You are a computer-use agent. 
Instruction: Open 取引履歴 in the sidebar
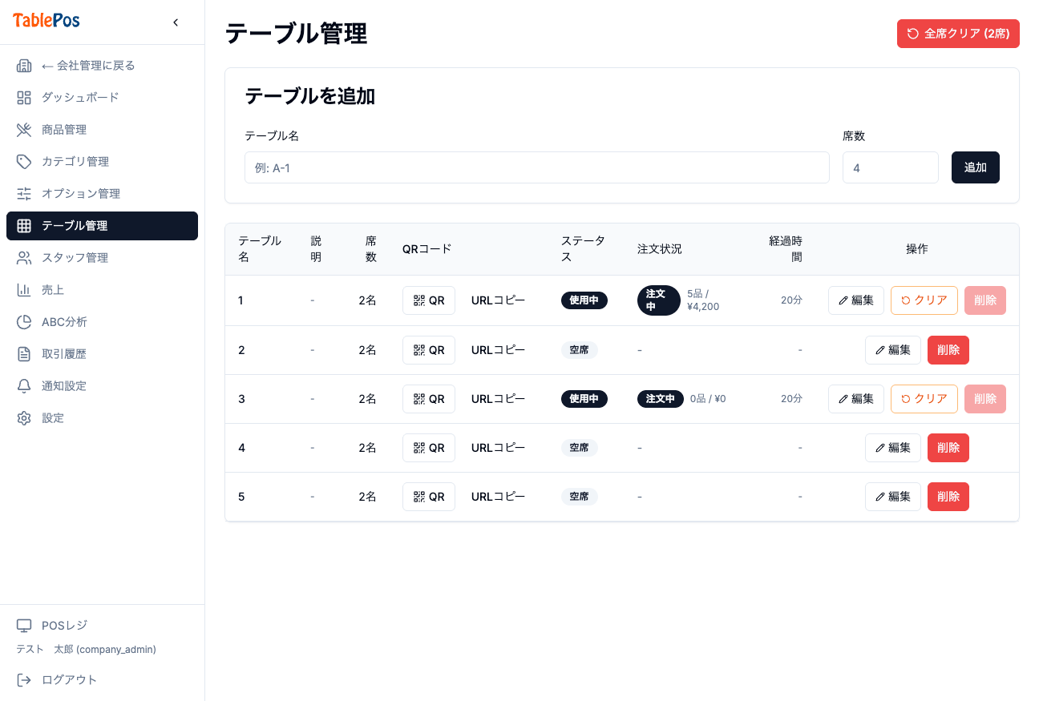point(102,354)
